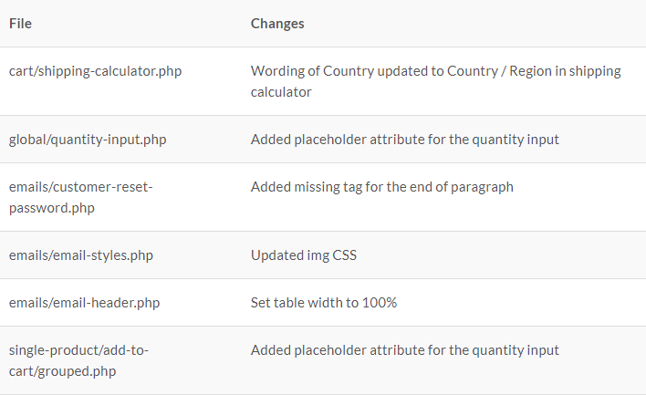This screenshot has height=395, width=646.
Task: Click the 'Updated img CSS' change text
Action: (x=303, y=255)
